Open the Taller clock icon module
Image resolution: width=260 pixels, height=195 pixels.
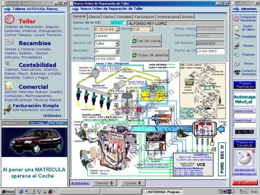pos(9,19)
